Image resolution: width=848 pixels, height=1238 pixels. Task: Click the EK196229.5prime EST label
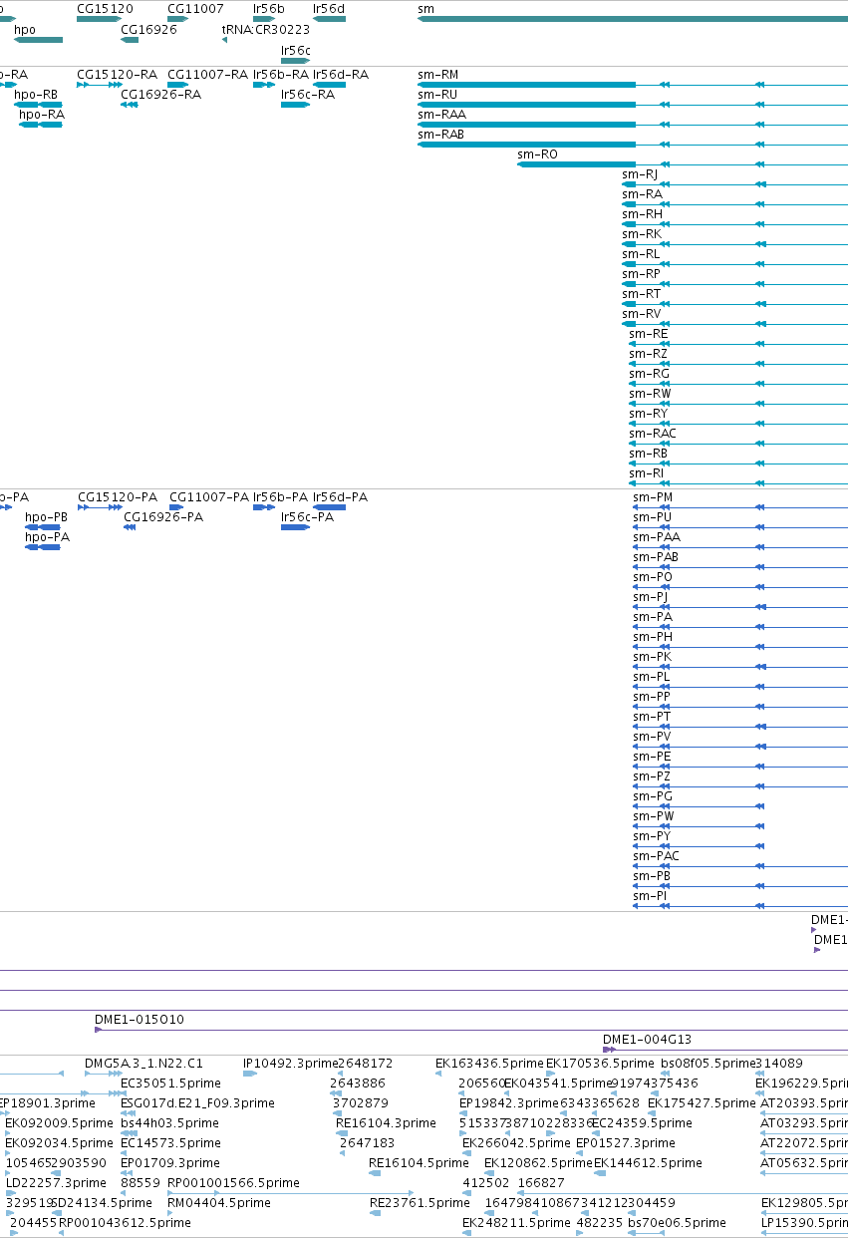[801, 1083]
